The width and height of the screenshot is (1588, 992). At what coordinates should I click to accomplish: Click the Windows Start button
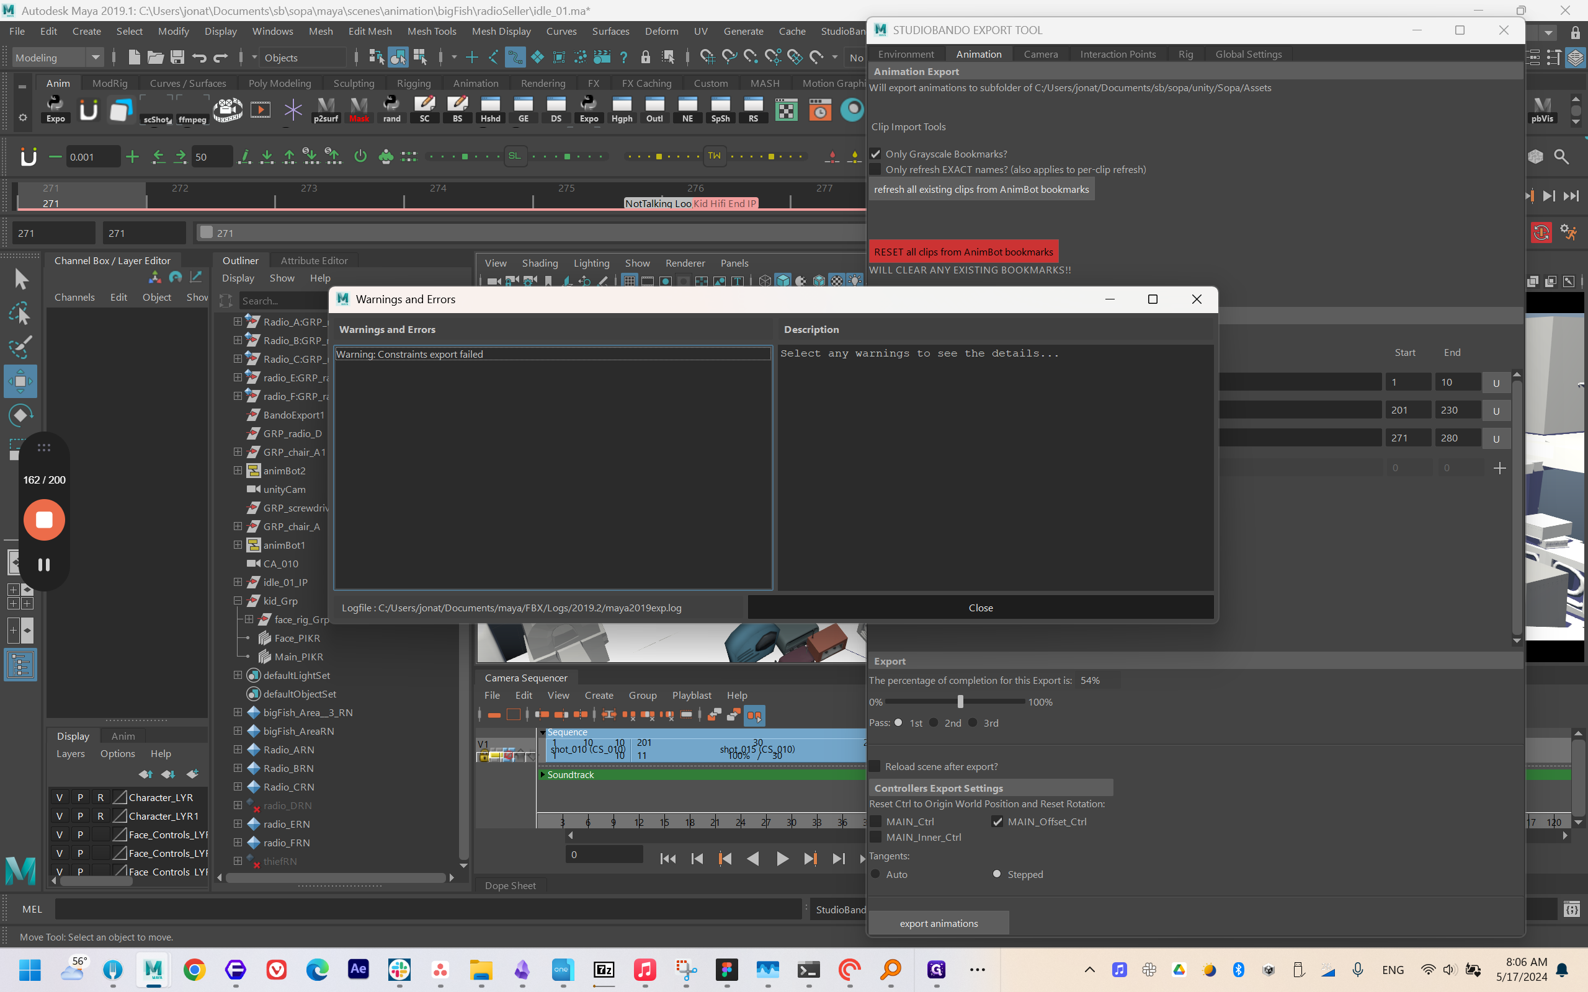[30, 970]
